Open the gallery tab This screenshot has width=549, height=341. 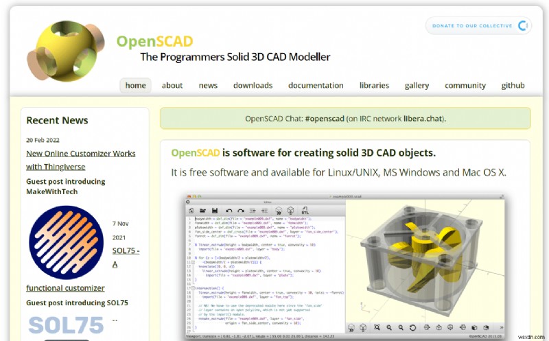pos(417,86)
